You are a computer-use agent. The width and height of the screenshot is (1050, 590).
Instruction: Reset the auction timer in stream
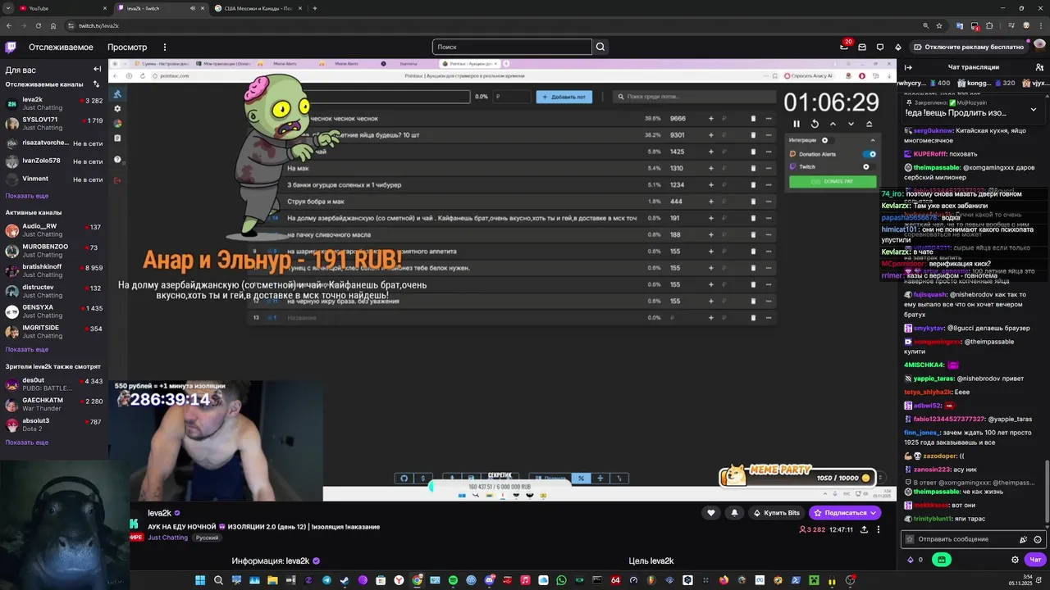point(815,124)
